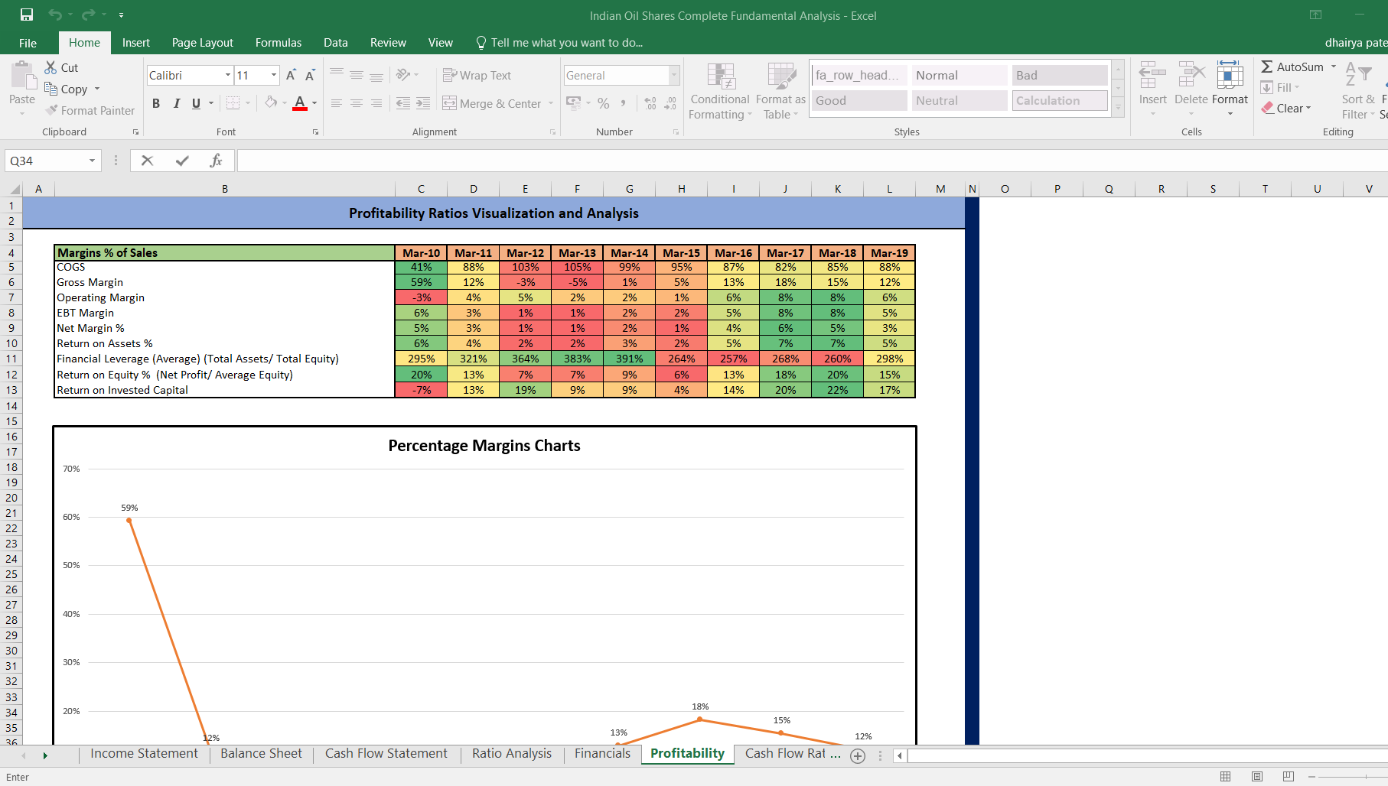The image size is (1388, 786).
Task: Toggle Underline formatting
Action: coord(197,103)
